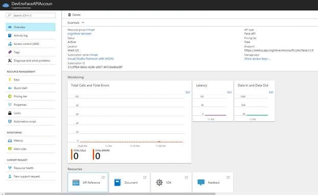The height and width of the screenshot is (195, 318).
Task: Open the Automation script item
Action: [x=31, y=121]
